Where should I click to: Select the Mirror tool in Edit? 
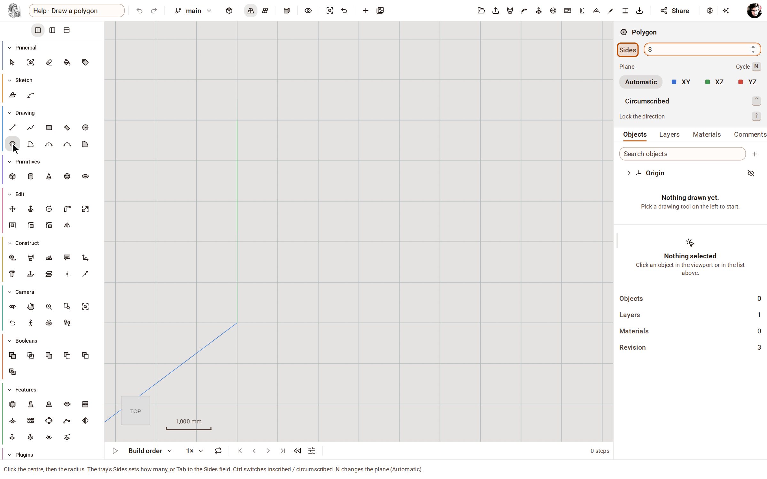[x=67, y=225]
